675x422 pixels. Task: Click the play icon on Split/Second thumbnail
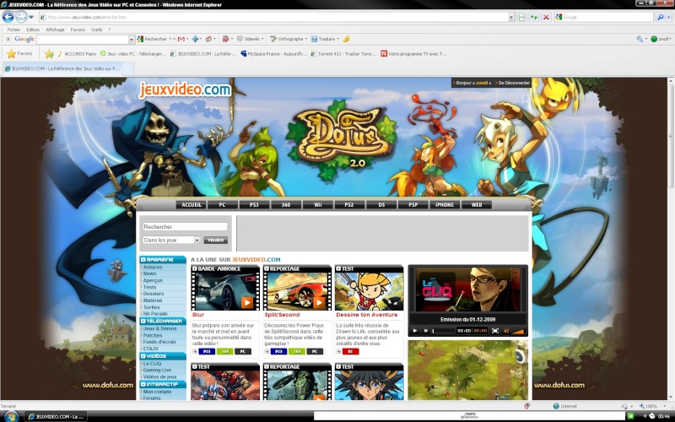[x=319, y=303]
